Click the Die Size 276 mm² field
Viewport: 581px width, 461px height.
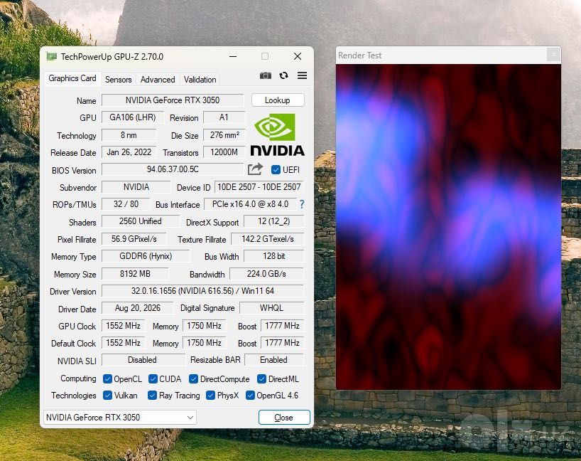click(x=224, y=134)
